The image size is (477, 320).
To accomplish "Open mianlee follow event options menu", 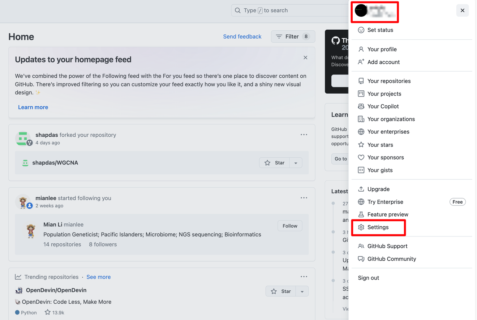I will pyautogui.click(x=304, y=198).
